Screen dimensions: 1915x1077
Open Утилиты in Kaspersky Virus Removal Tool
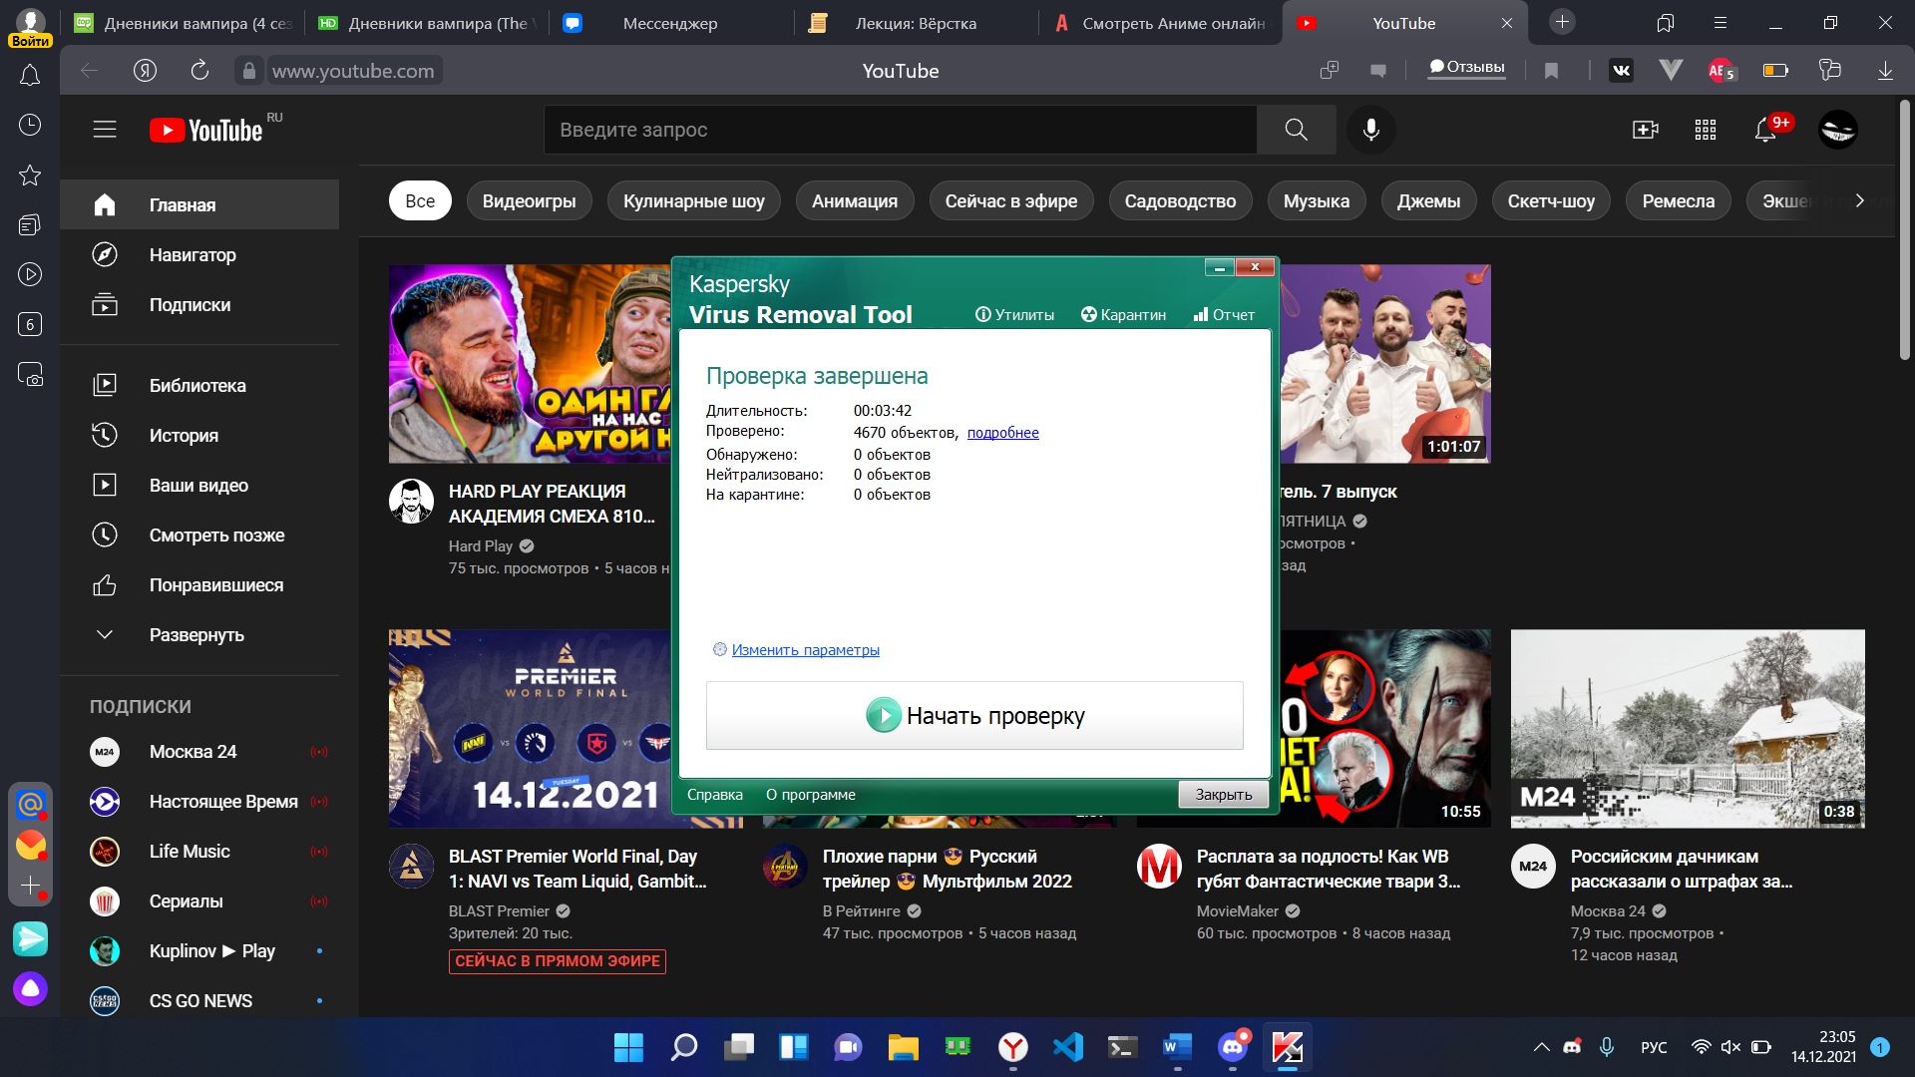click(x=1014, y=315)
